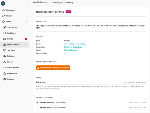Click the Quick setup rocket icon
The width and height of the screenshot is (150, 113).
(5, 27)
